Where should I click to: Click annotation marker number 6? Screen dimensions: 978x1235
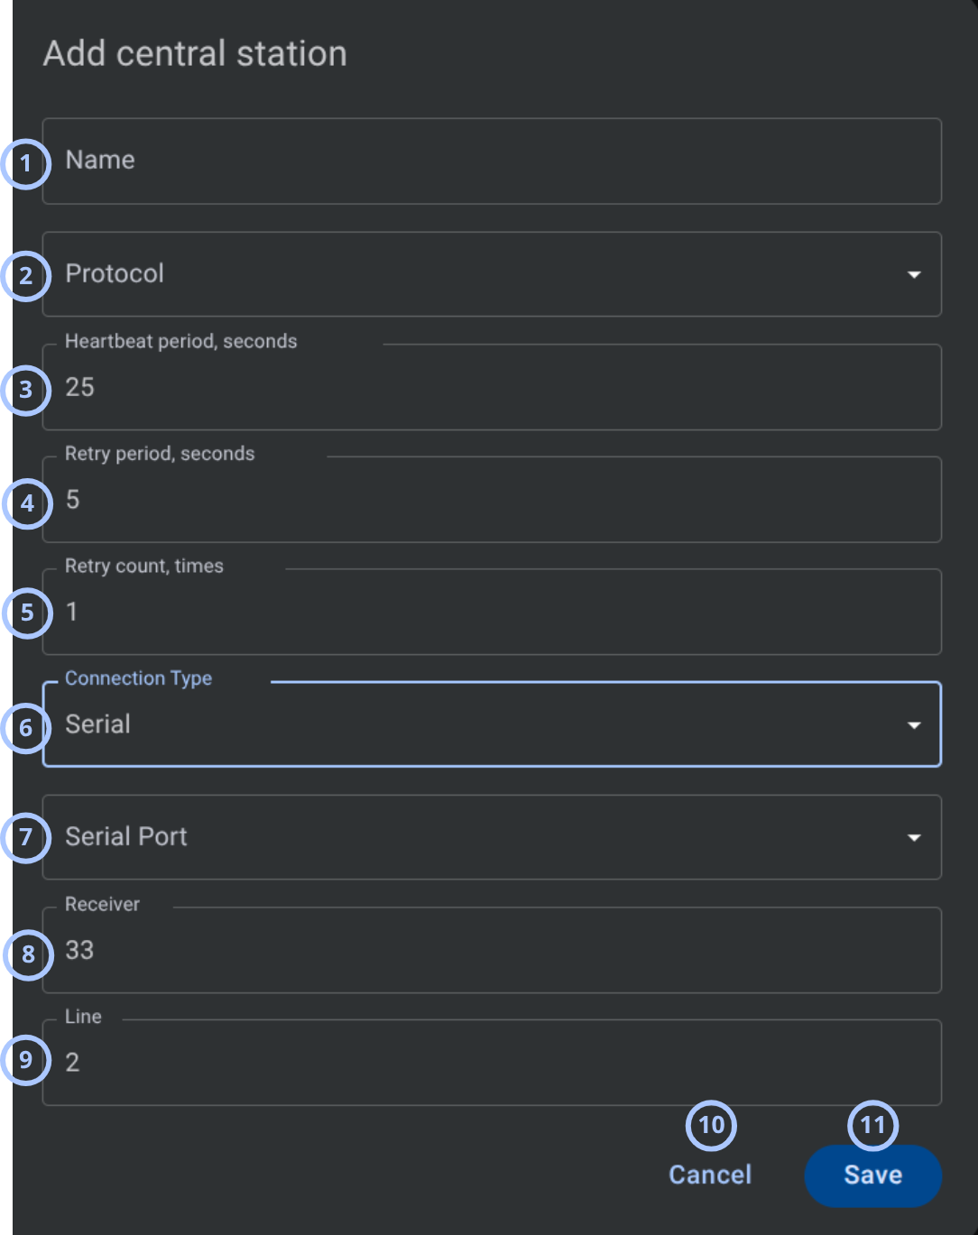tap(25, 728)
